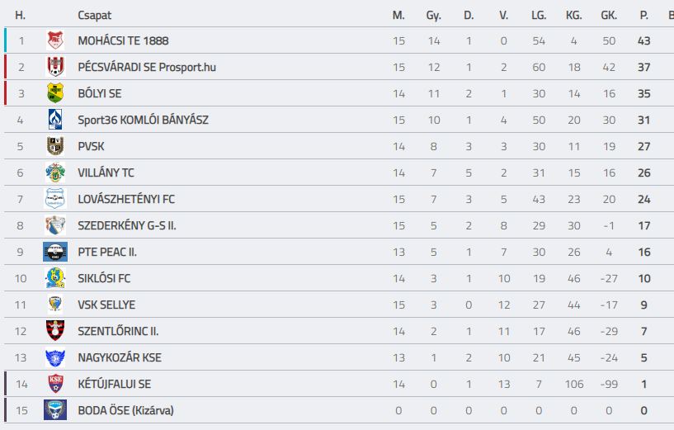674x430 pixels.
Task: Open the VSK SELLYE team page
Action: click(x=106, y=305)
